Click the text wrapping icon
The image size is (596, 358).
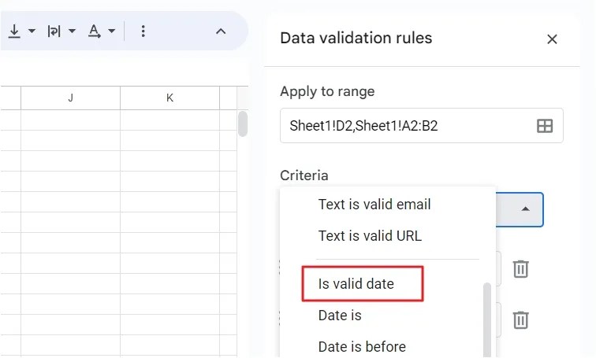click(54, 31)
